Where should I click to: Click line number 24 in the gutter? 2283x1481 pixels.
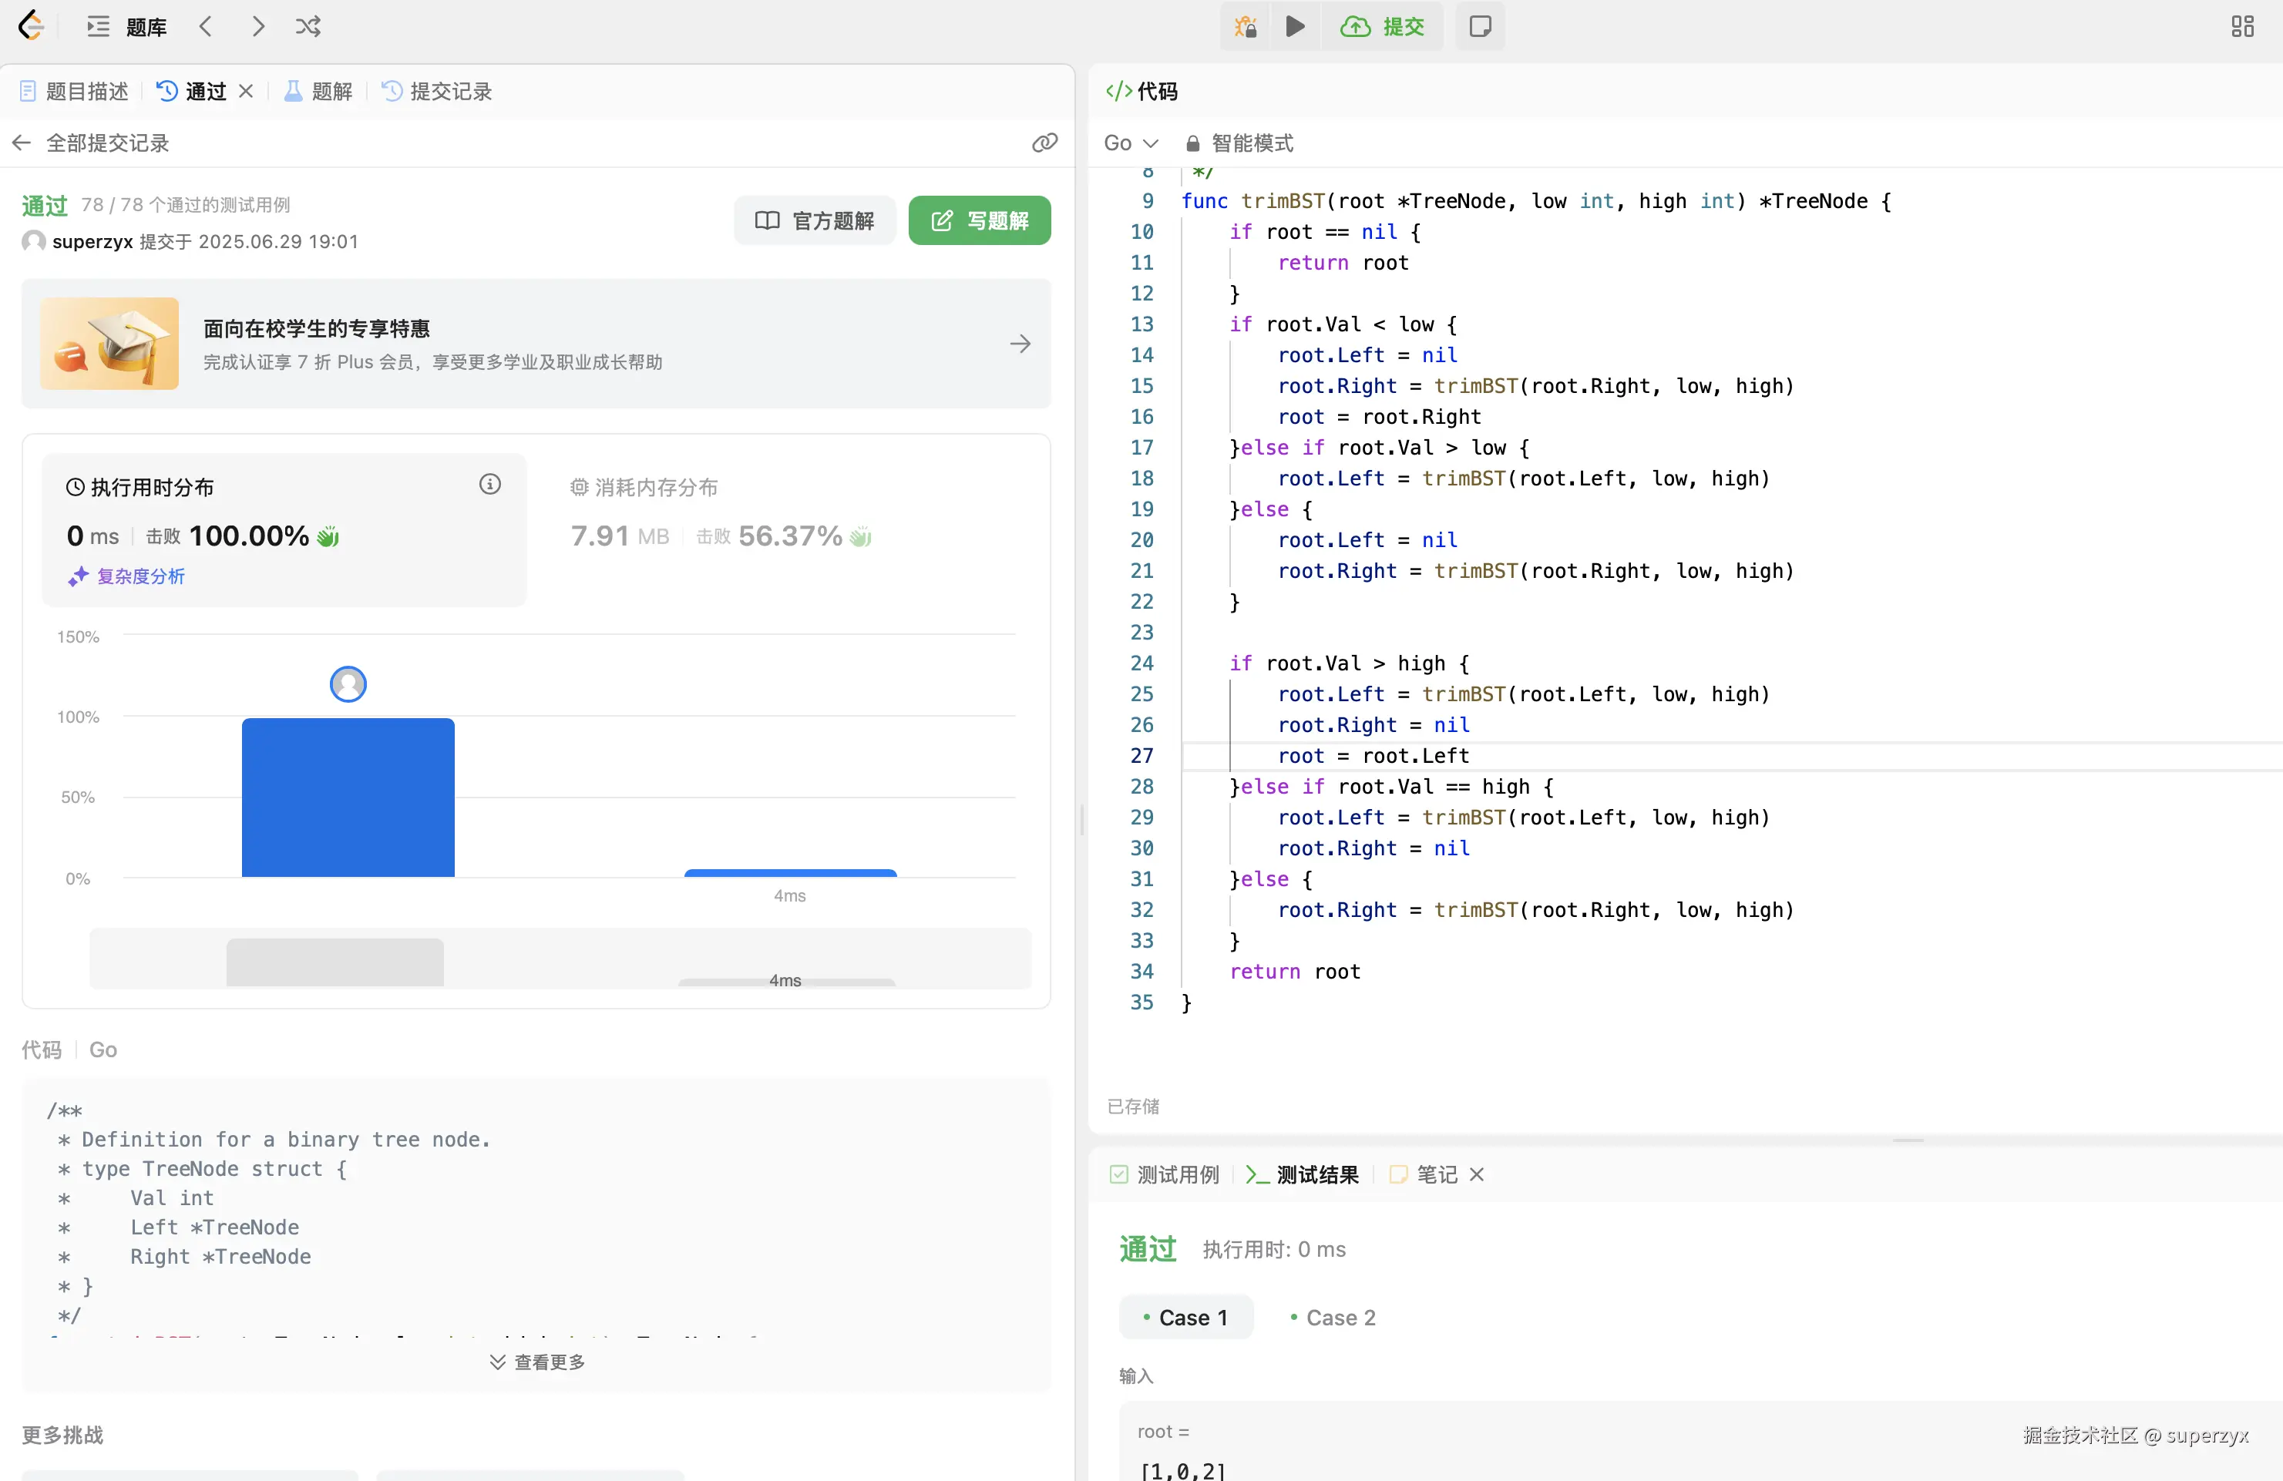point(1141,663)
